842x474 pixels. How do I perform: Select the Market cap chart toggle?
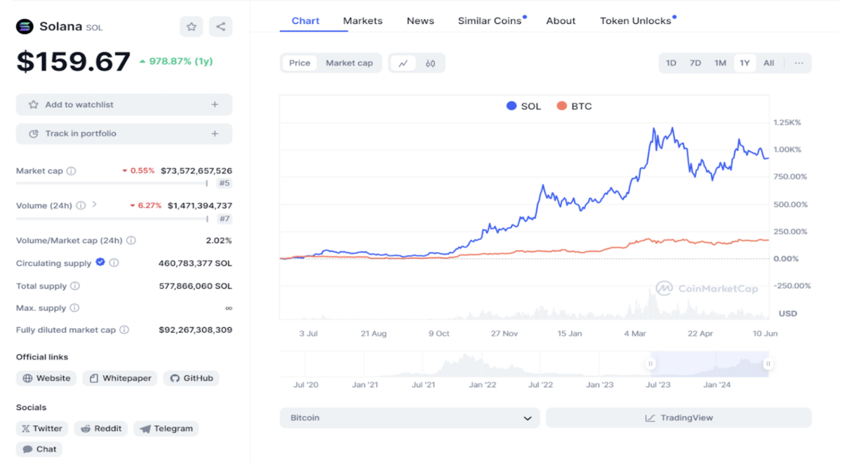pyautogui.click(x=349, y=63)
